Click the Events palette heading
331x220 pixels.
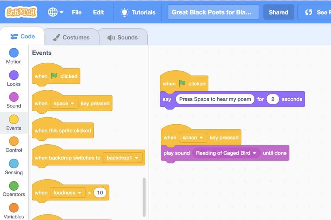(42, 53)
